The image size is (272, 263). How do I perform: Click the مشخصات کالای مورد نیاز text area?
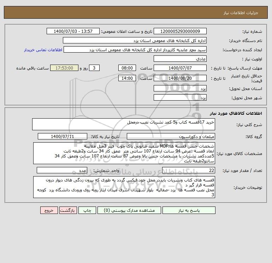[124, 153]
